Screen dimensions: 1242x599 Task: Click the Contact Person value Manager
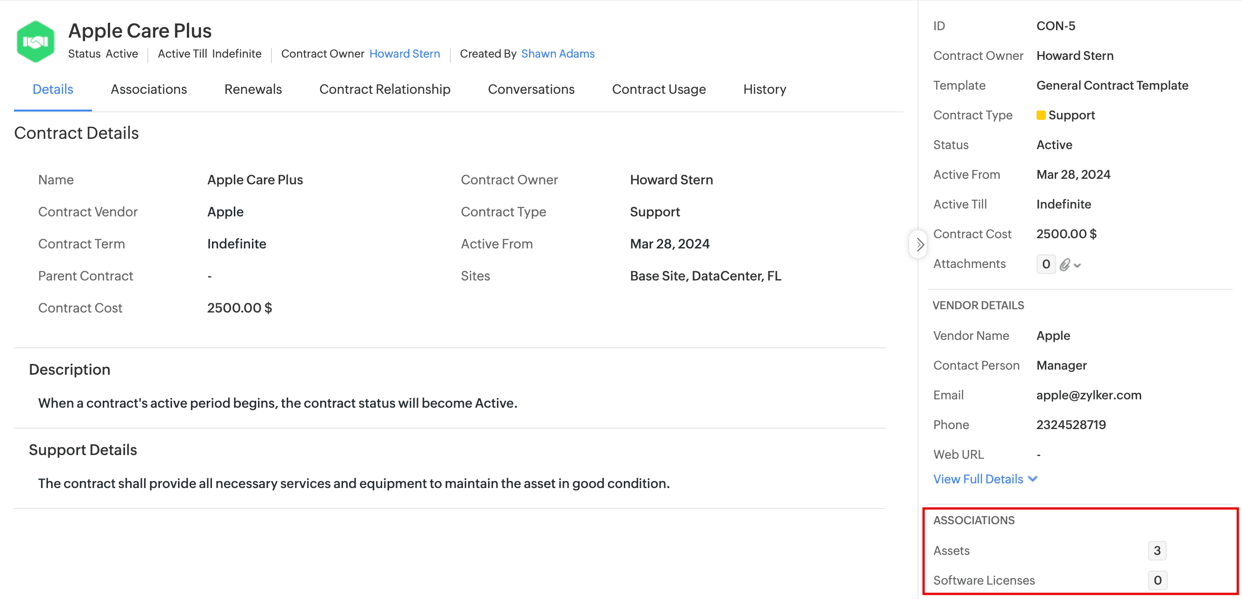point(1062,365)
